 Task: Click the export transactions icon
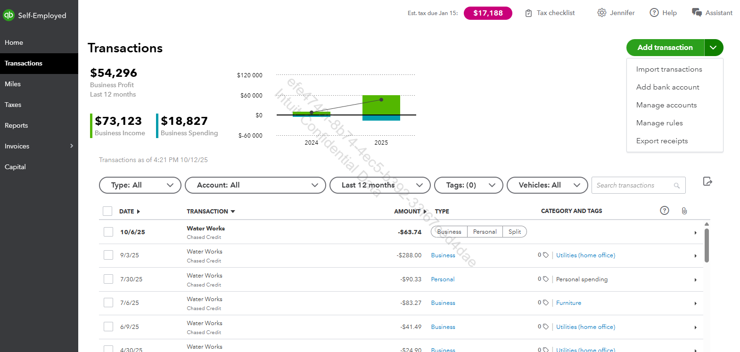click(707, 181)
